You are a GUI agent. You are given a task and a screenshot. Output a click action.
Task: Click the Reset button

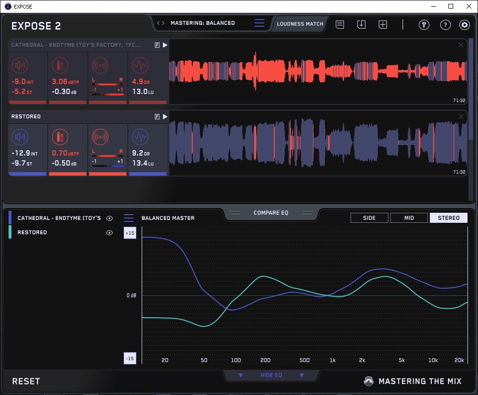click(x=26, y=381)
